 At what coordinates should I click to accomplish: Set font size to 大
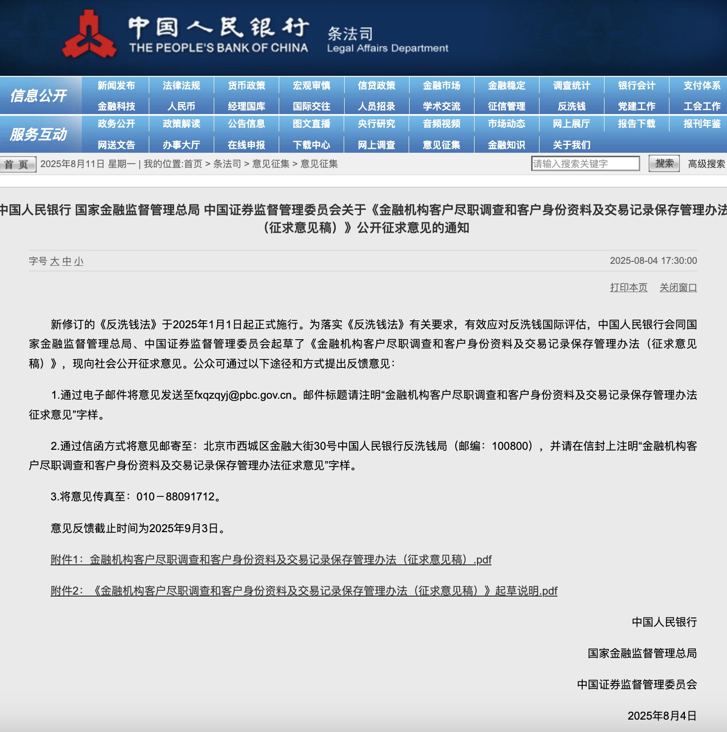(x=55, y=261)
